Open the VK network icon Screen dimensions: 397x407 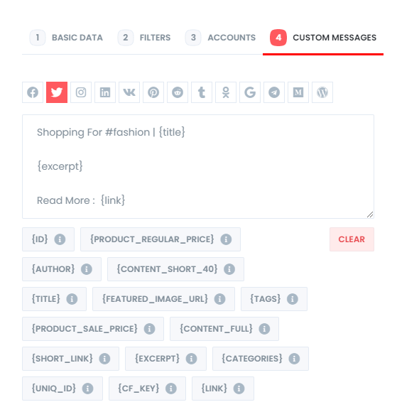(129, 92)
